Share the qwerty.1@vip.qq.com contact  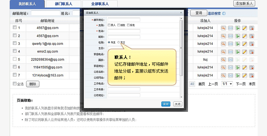pyautogui.click(x=238, y=44)
